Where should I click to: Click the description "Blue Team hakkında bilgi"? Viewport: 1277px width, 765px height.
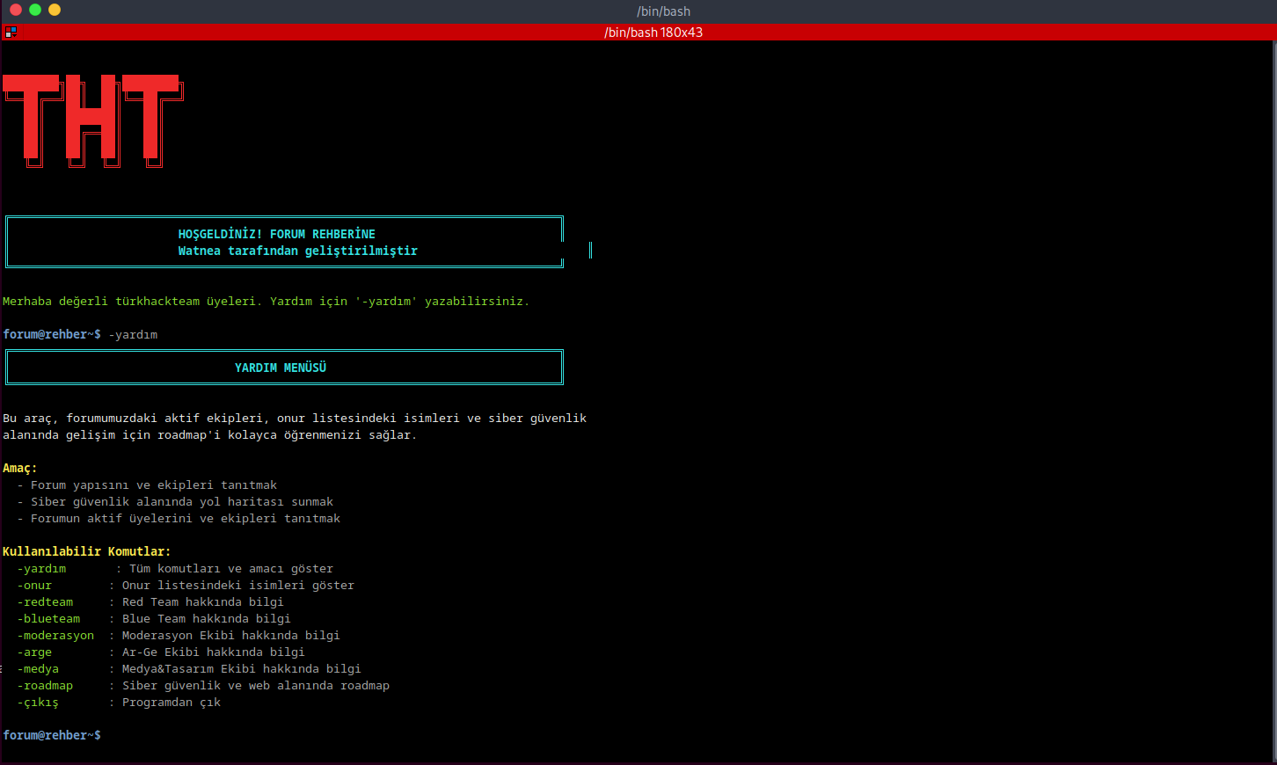point(207,618)
